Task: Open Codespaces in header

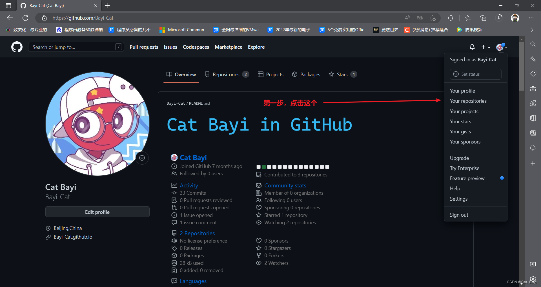Action: pos(196,47)
